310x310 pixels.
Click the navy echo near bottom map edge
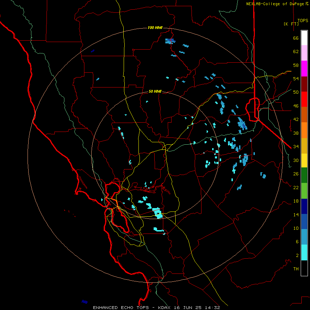coord(84,301)
